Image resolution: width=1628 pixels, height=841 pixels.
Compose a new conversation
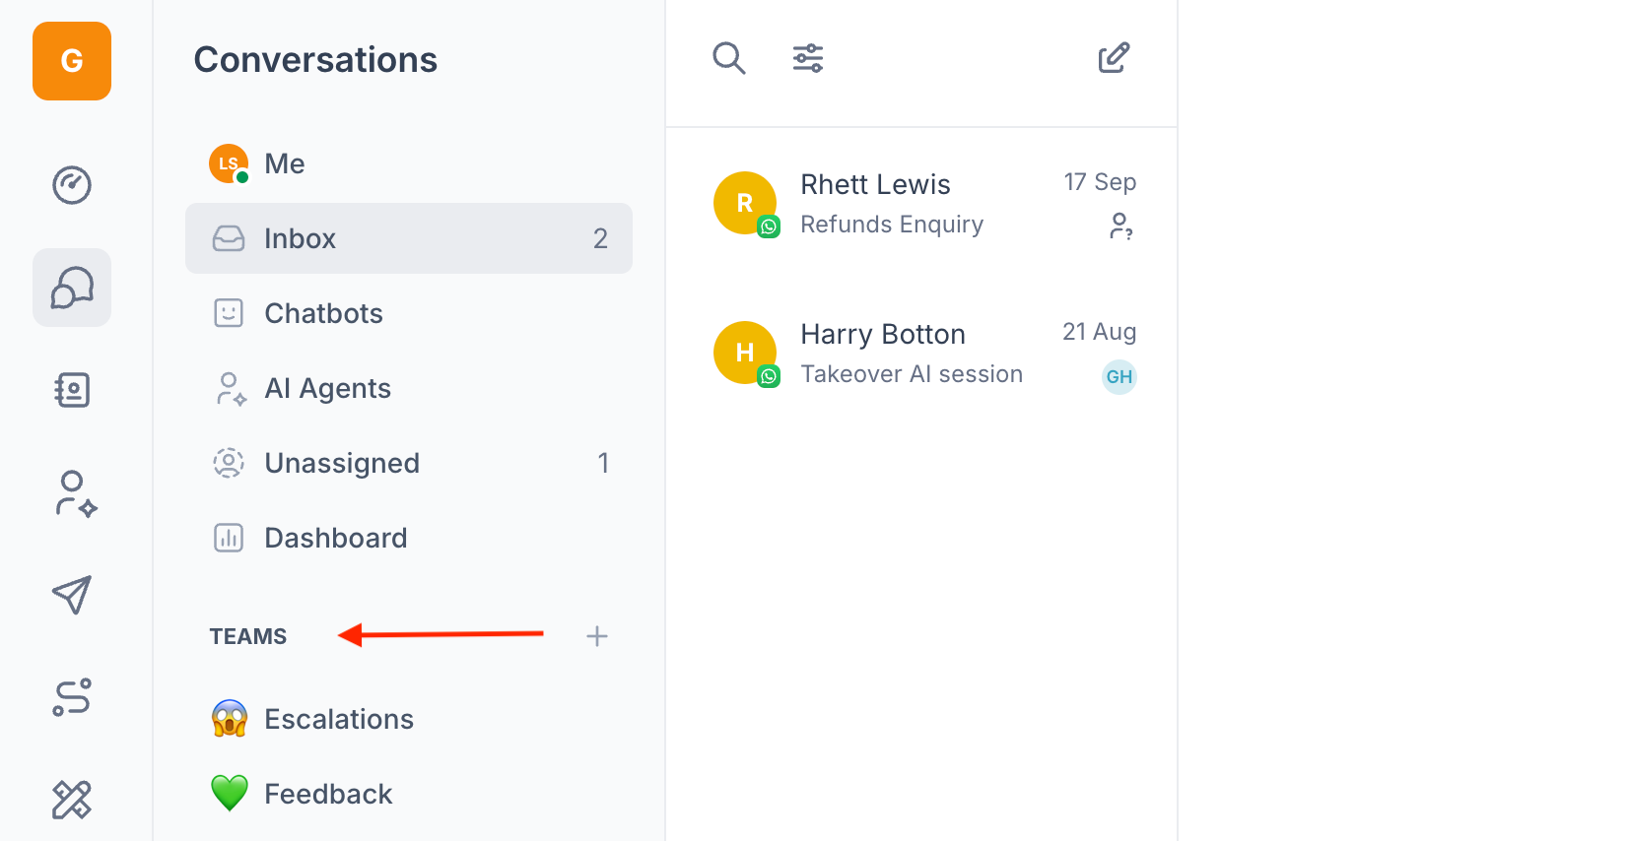pyautogui.click(x=1114, y=58)
